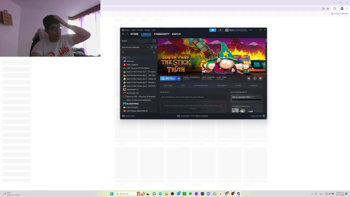Toggle the game's favorite heart icon

[260, 79]
